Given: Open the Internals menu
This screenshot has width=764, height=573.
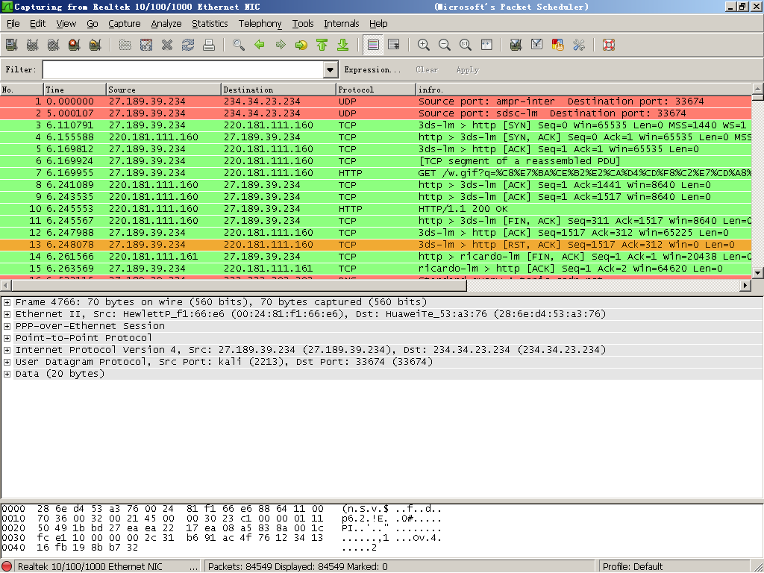Looking at the screenshot, I should click(341, 24).
